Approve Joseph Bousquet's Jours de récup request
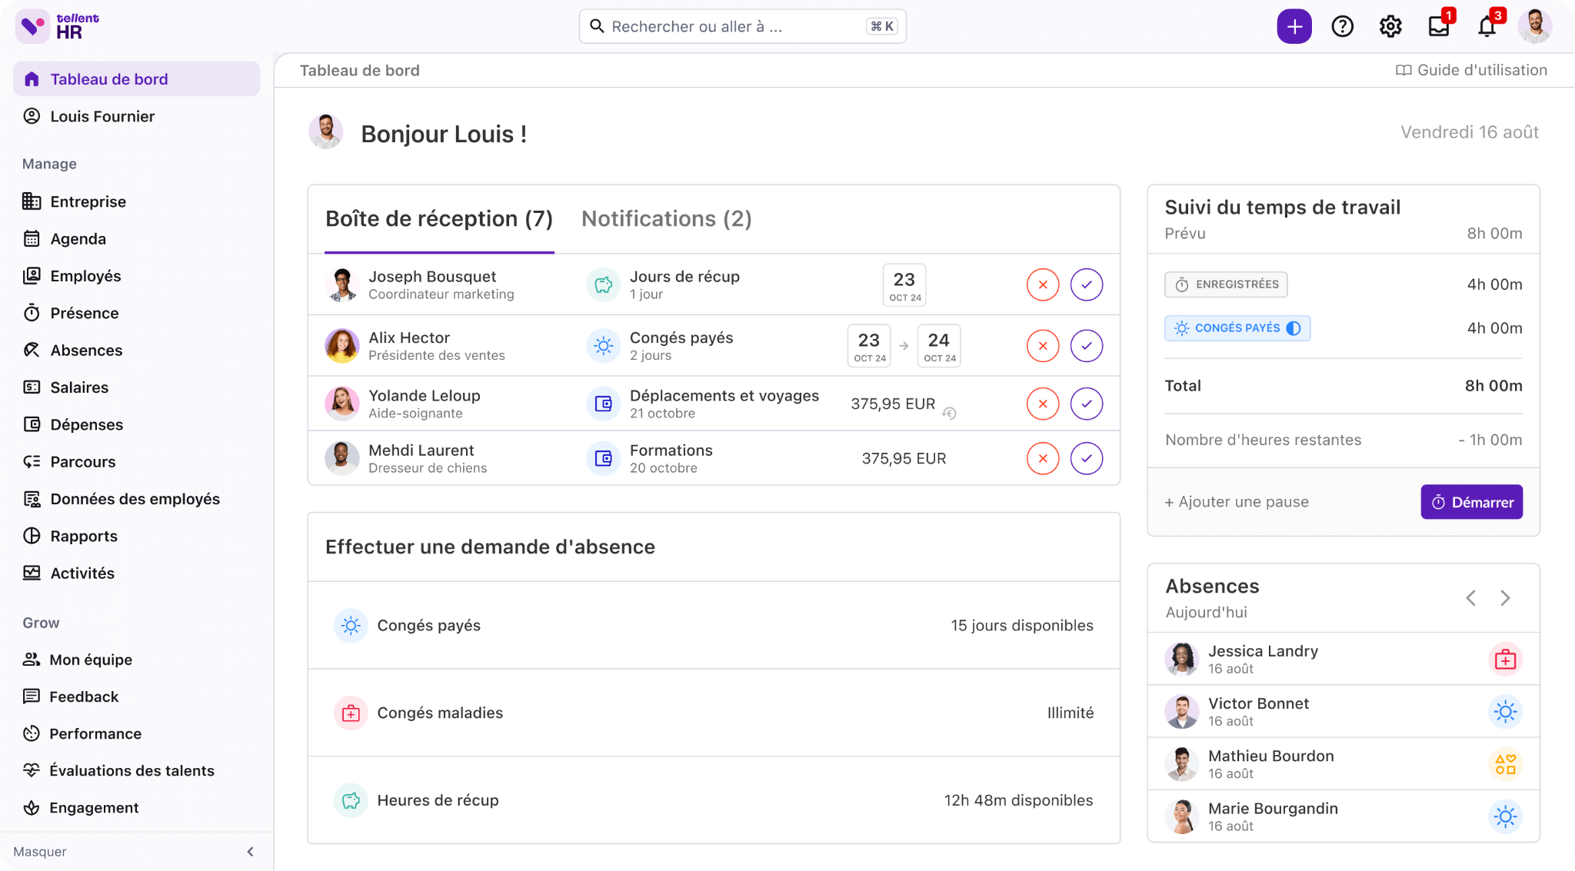 click(1086, 284)
